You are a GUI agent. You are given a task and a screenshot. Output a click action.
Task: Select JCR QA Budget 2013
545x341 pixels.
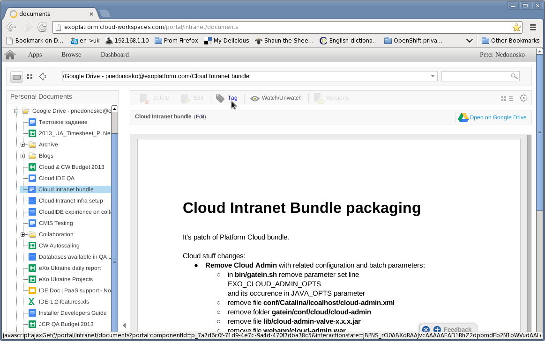click(x=66, y=324)
